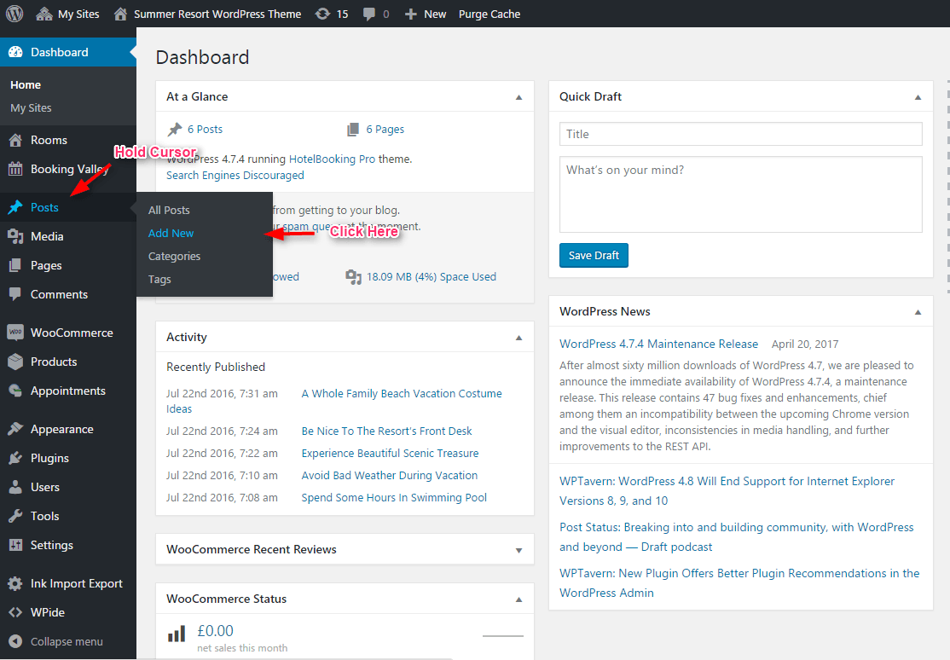950x660 pixels.
Task: Open Categories from Posts flyout menu
Action: pos(175,257)
